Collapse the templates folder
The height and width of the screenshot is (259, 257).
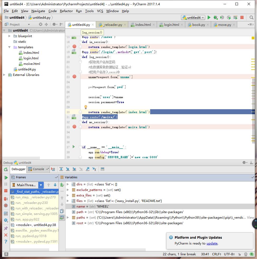9,47
